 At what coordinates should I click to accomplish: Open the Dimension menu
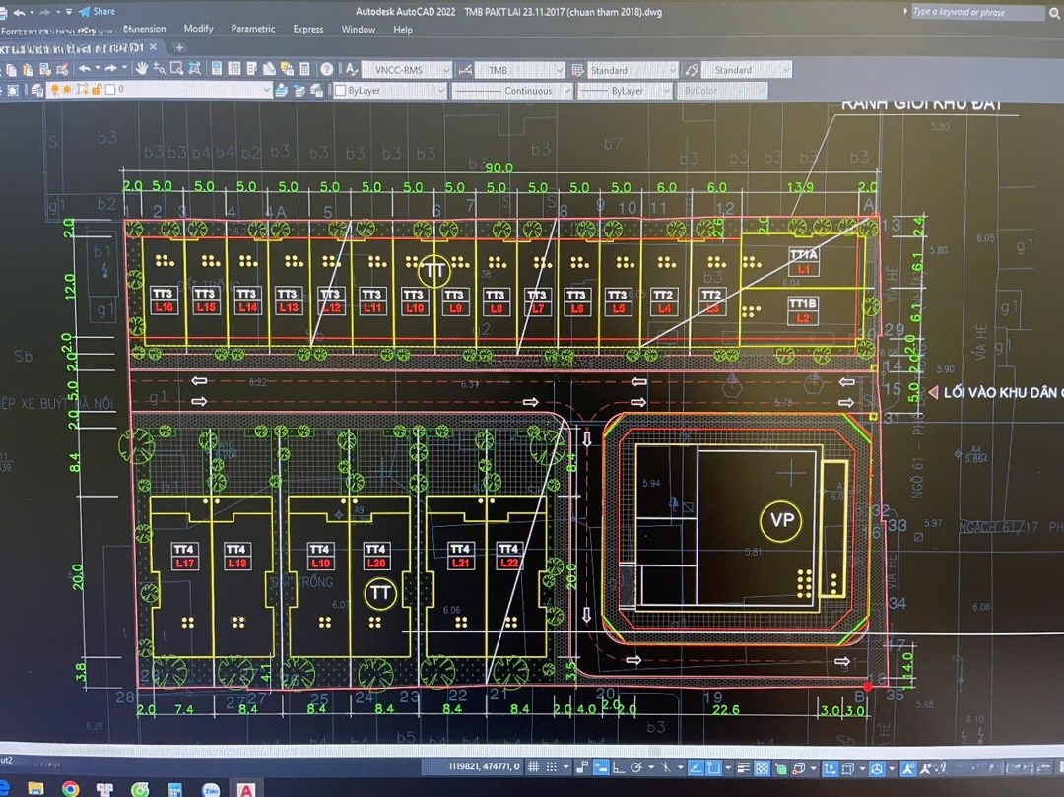click(145, 29)
